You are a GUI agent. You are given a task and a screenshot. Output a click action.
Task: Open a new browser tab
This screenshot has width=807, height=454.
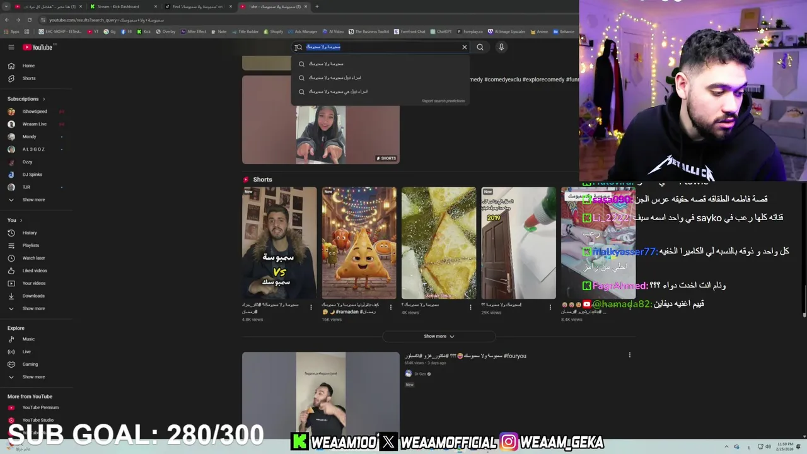(x=316, y=6)
